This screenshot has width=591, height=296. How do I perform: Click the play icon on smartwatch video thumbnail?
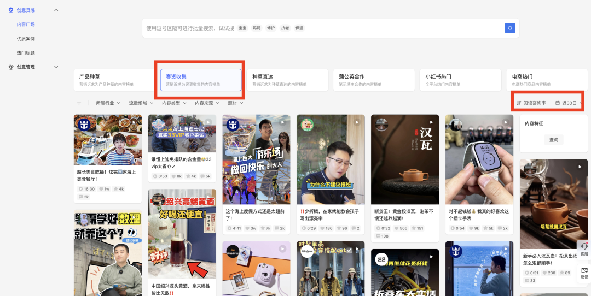click(505, 122)
